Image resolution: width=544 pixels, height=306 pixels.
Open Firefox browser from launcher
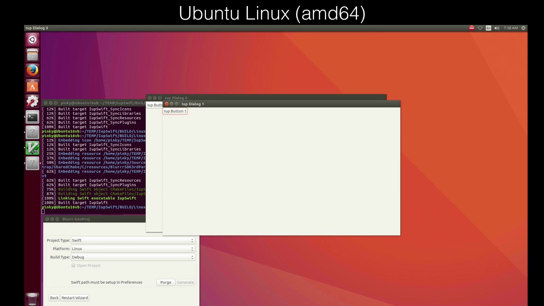(33, 70)
